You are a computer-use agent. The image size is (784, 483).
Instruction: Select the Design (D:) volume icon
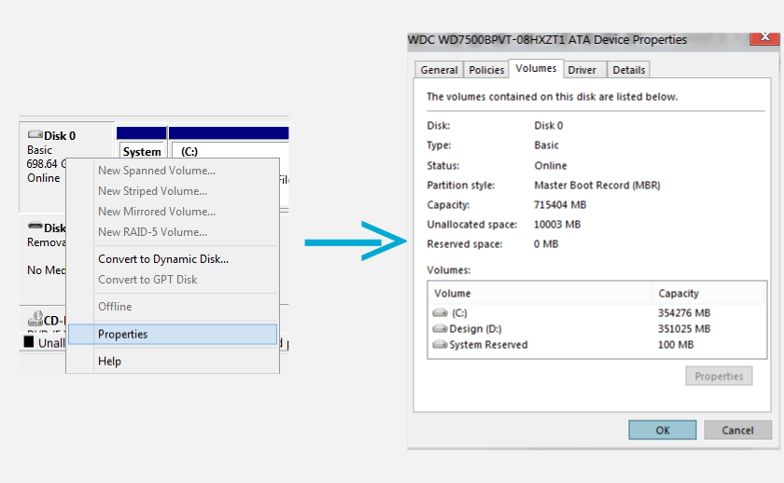coord(441,329)
